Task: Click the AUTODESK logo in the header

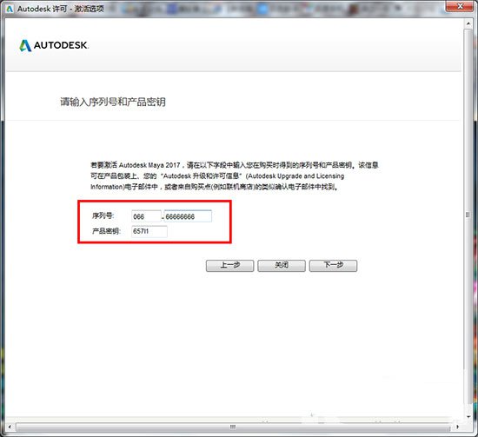Action: tap(54, 45)
